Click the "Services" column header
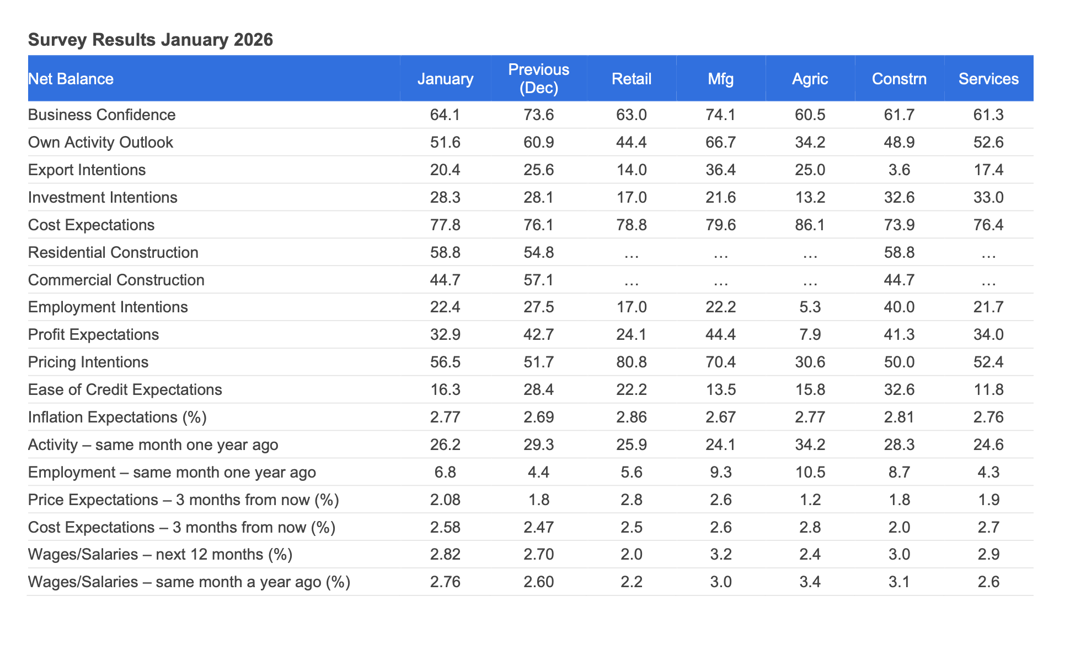The height and width of the screenshot is (645, 1070). click(988, 79)
